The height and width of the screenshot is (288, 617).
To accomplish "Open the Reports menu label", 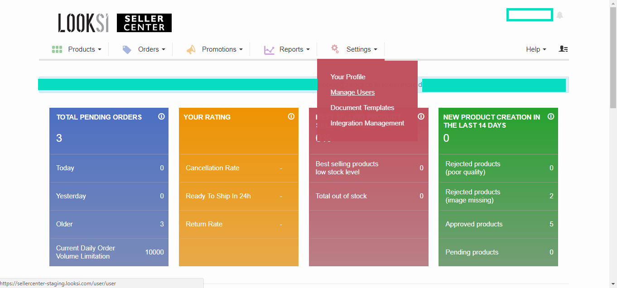I will coord(291,49).
